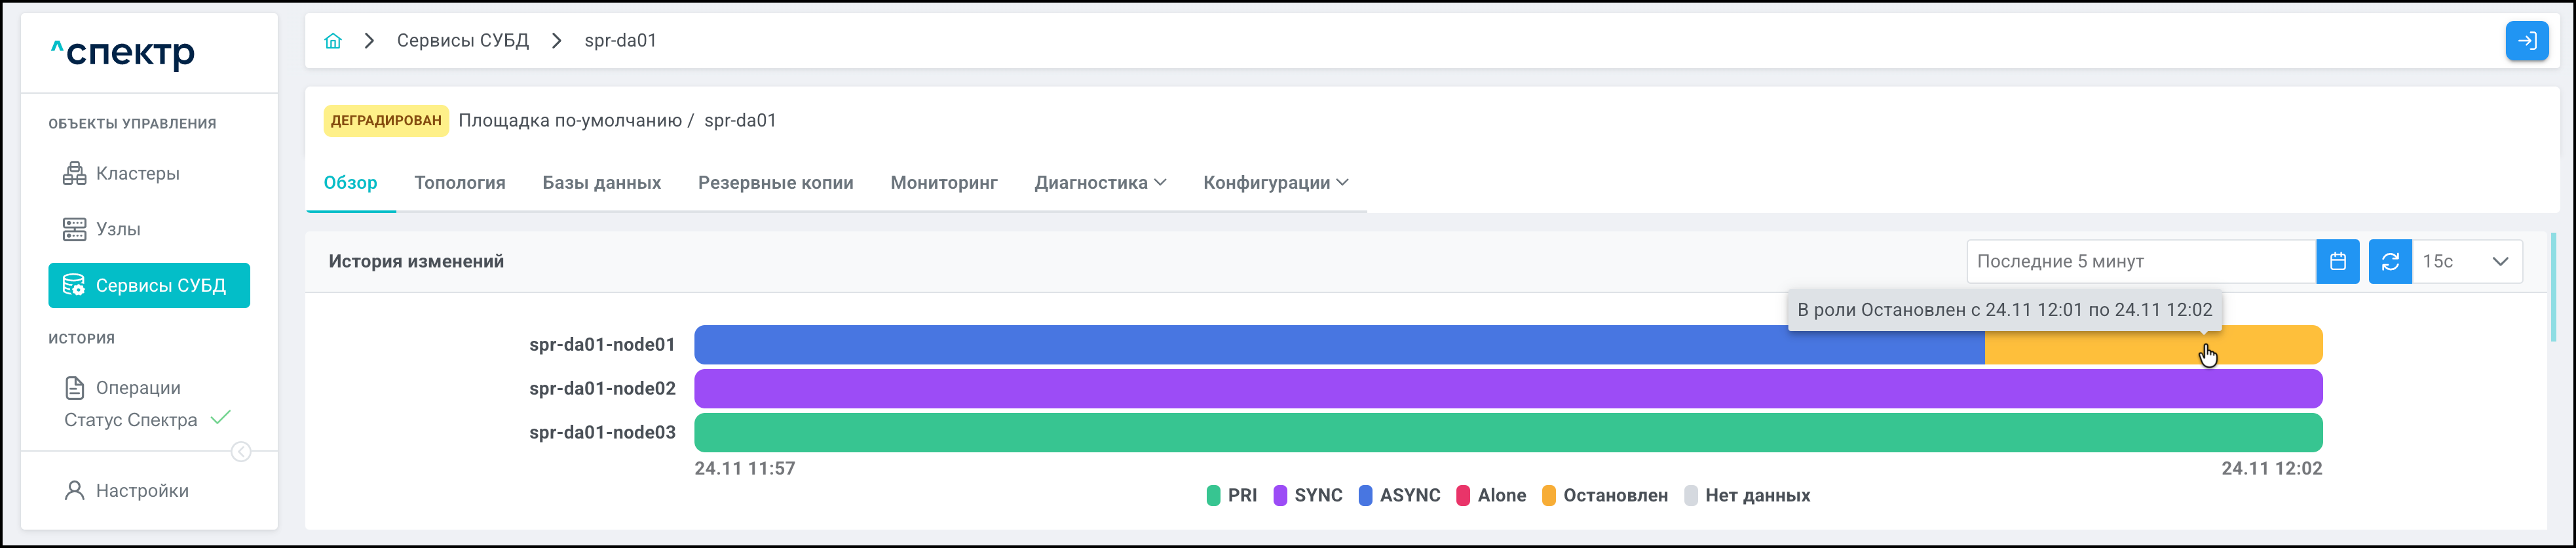Click the refresh icon button
The width and height of the screenshot is (2576, 548).
coord(2390,262)
